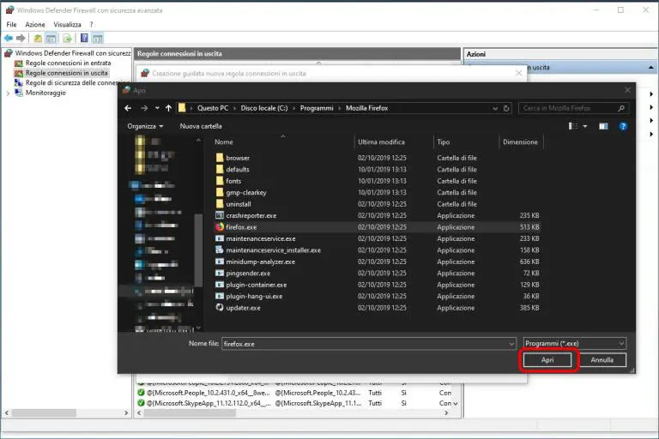Click Mozilla Firefox breadcrumb segment
This screenshot has width=659, height=439.
point(366,108)
